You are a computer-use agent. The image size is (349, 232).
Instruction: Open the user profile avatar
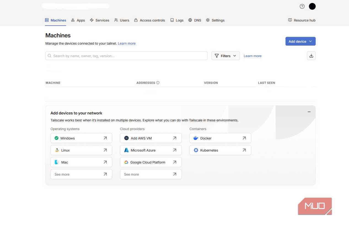click(x=312, y=6)
